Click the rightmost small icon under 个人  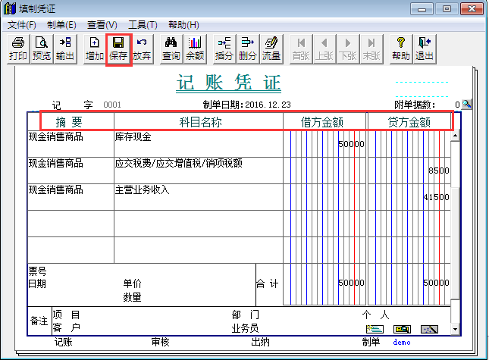429,329
